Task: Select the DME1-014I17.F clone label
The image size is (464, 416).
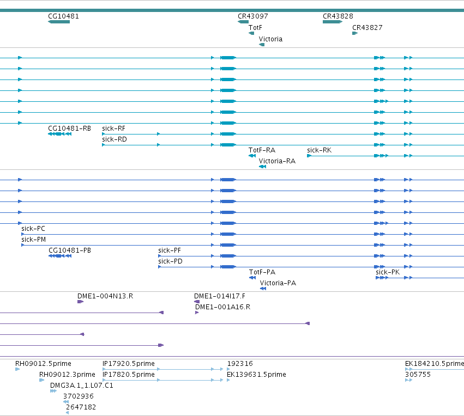Action: pyautogui.click(x=220, y=296)
